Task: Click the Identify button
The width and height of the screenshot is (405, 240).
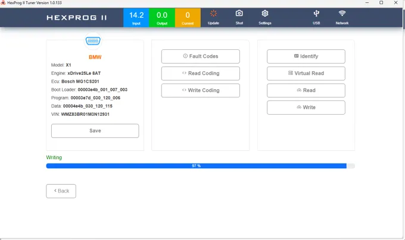Action: tap(306, 56)
